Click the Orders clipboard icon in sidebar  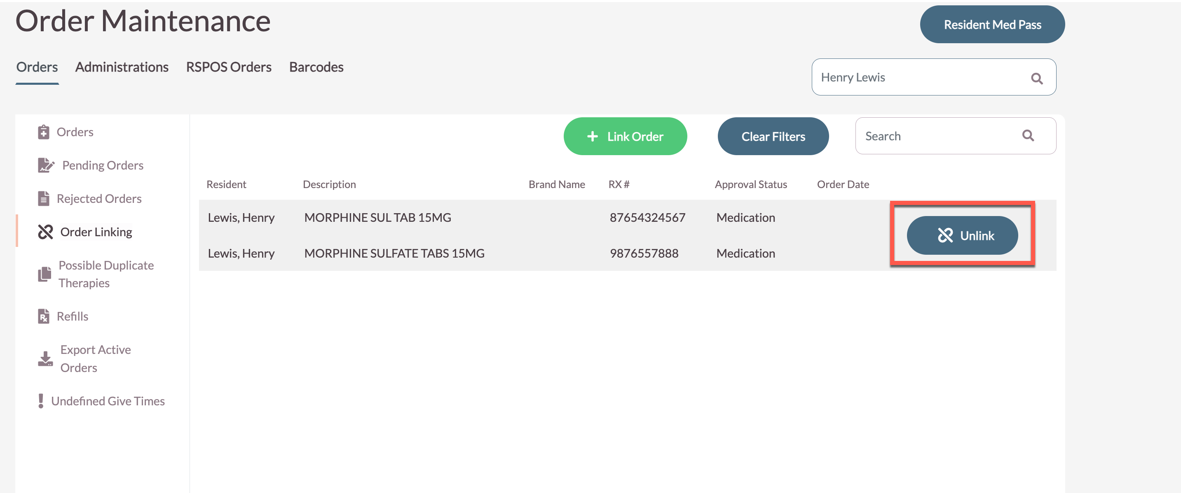click(x=44, y=132)
